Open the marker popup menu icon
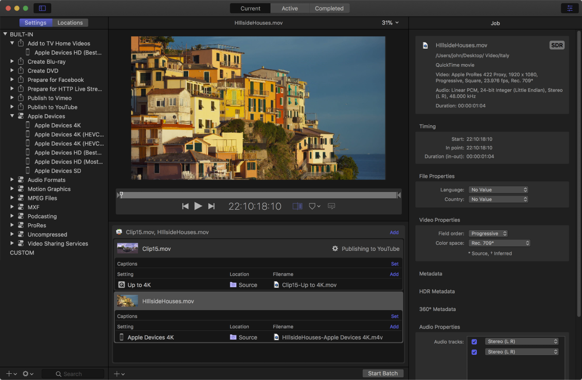This screenshot has height=380, width=582. coord(314,206)
